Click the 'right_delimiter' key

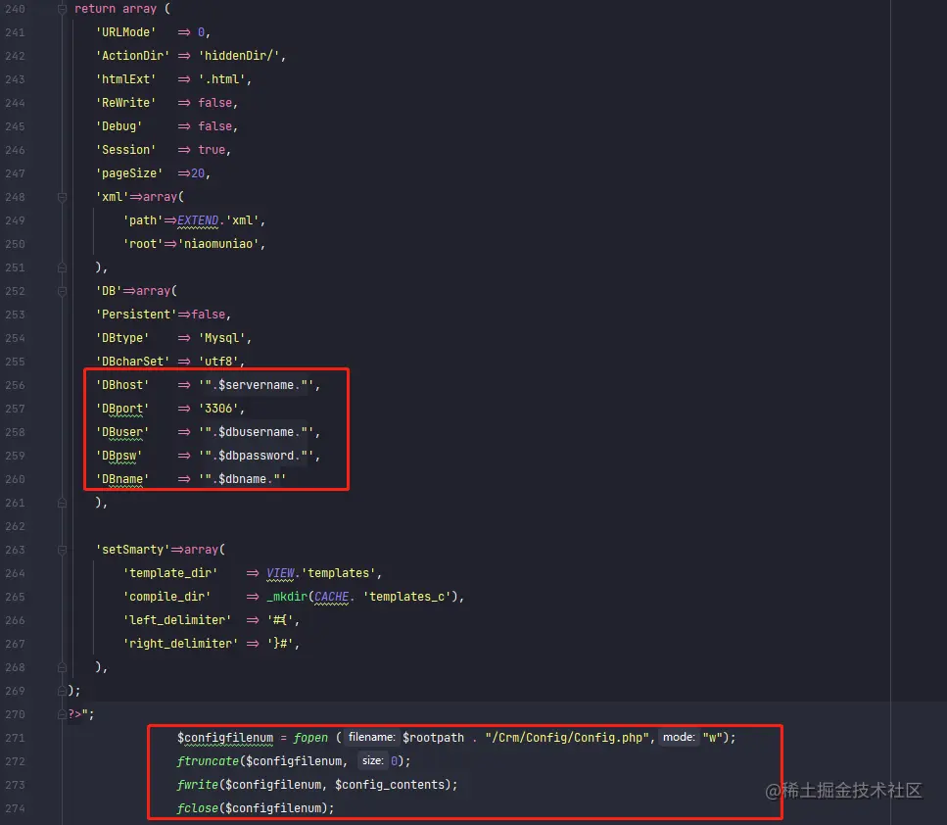pyautogui.click(x=180, y=644)
